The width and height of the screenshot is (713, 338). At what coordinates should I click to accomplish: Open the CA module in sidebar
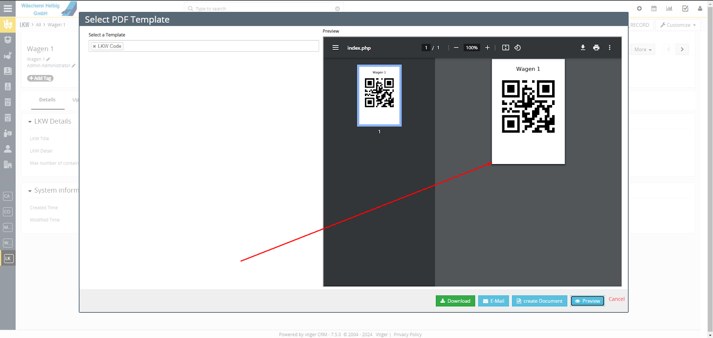point(8,196)
